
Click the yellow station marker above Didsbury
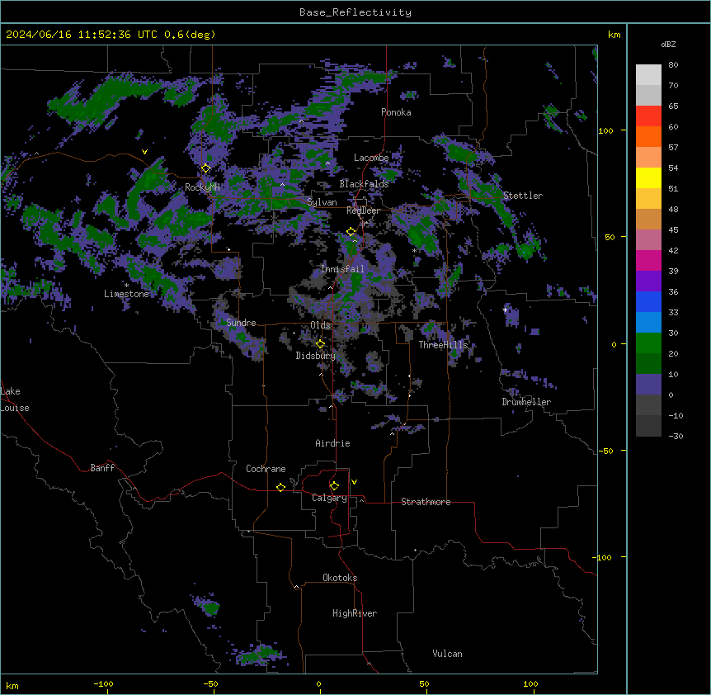coord(320,344)
